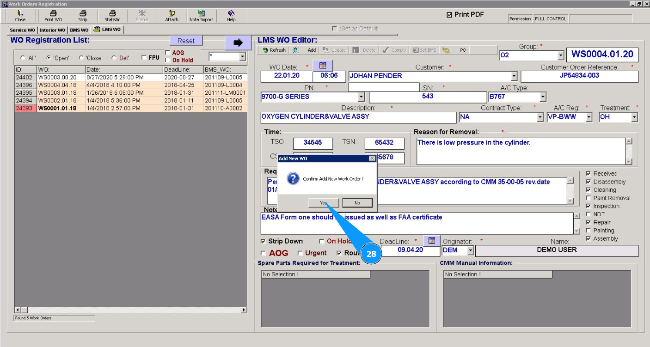Click the Comply toolbar button
The image size is (650, 347).
pos(394,50)
